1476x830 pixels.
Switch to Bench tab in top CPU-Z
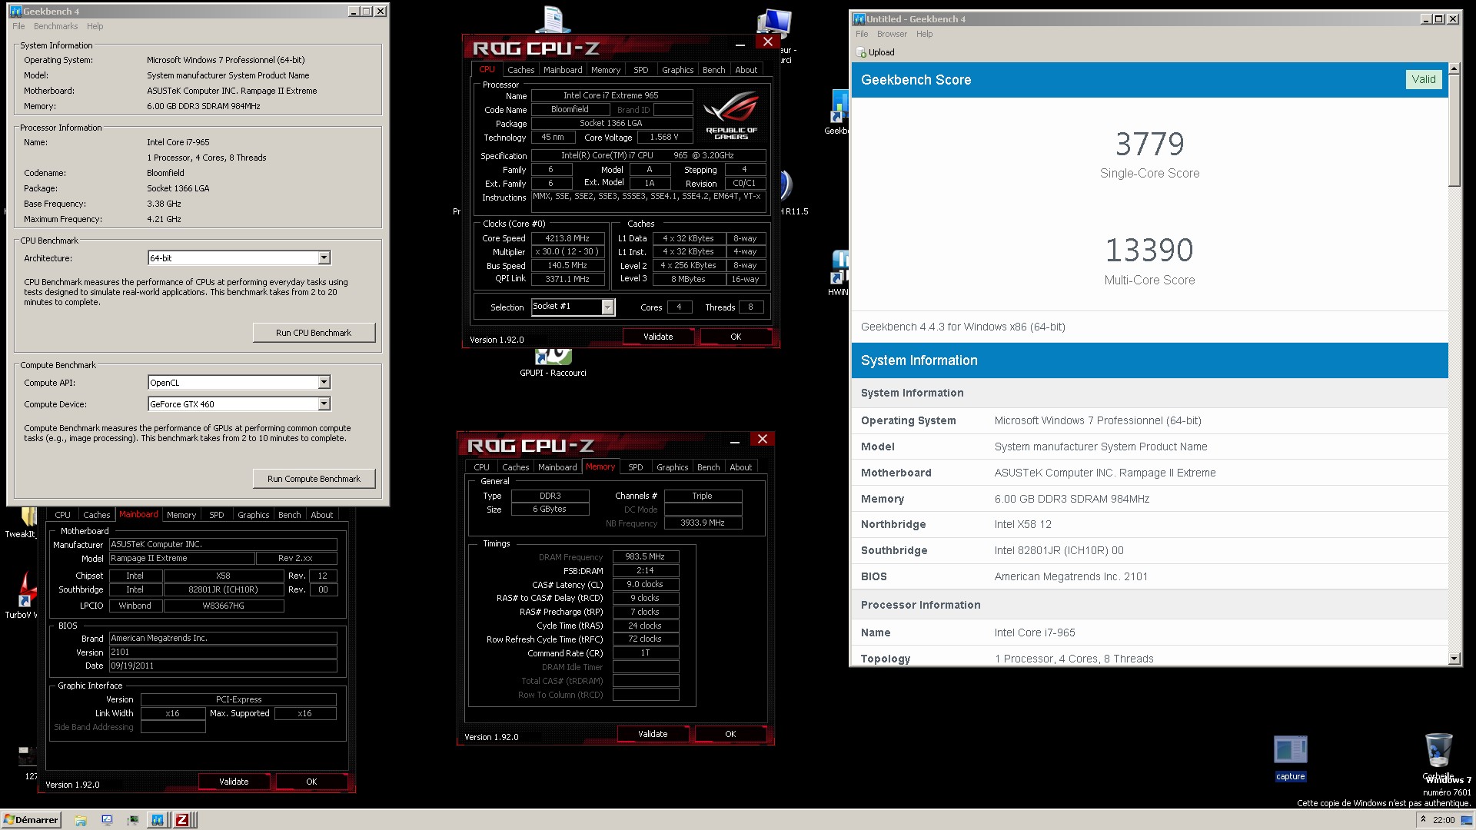(713, 70)
